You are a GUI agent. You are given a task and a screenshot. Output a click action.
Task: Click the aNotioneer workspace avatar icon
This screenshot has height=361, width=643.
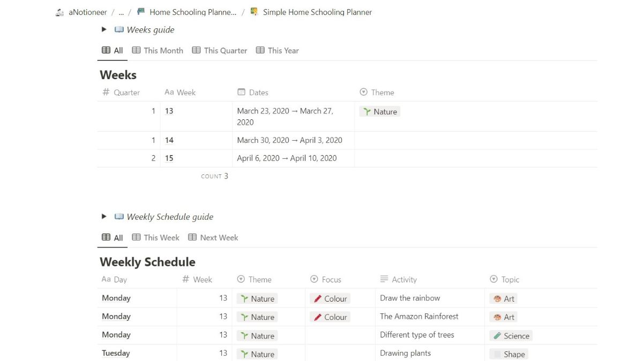click(x=60, y=12)
